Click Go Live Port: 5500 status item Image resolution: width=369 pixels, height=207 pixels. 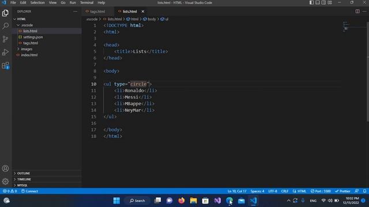pos(321,191)
